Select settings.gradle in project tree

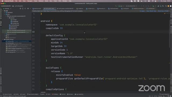(x=16, y=52)
